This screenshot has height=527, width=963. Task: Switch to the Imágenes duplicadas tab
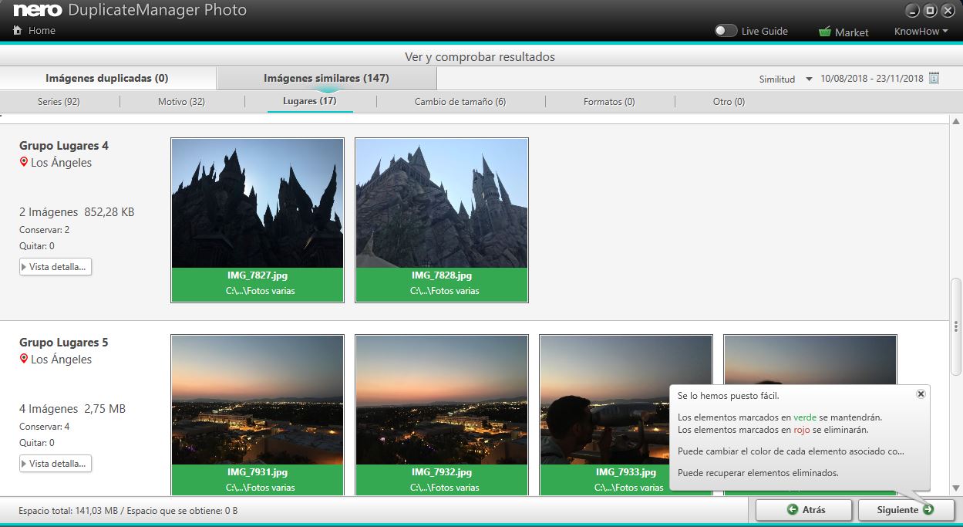(x=107, y=78)
